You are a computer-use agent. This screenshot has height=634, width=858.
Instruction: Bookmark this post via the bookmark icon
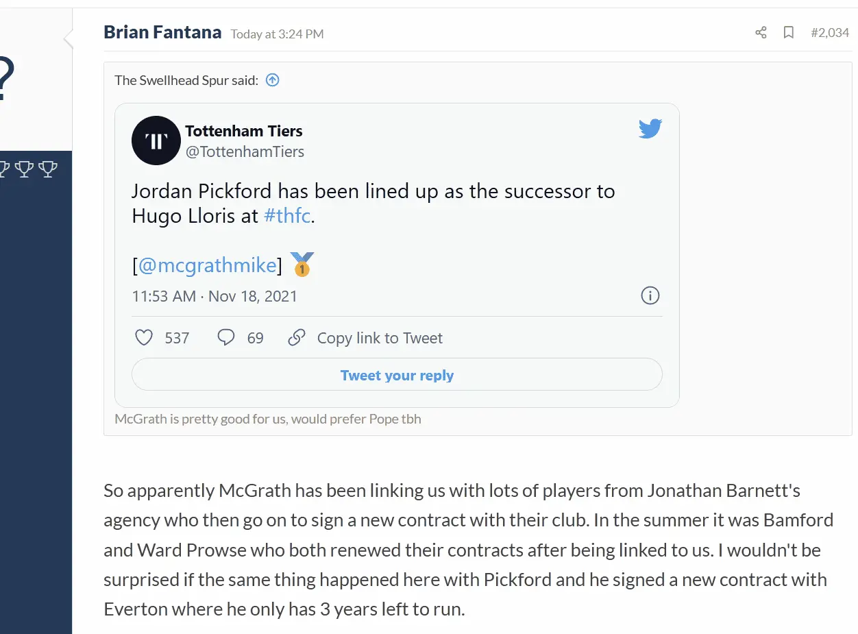pos(789,32)
